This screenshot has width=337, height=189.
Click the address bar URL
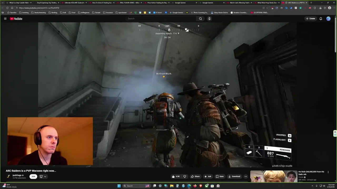[x=39, y=8]
